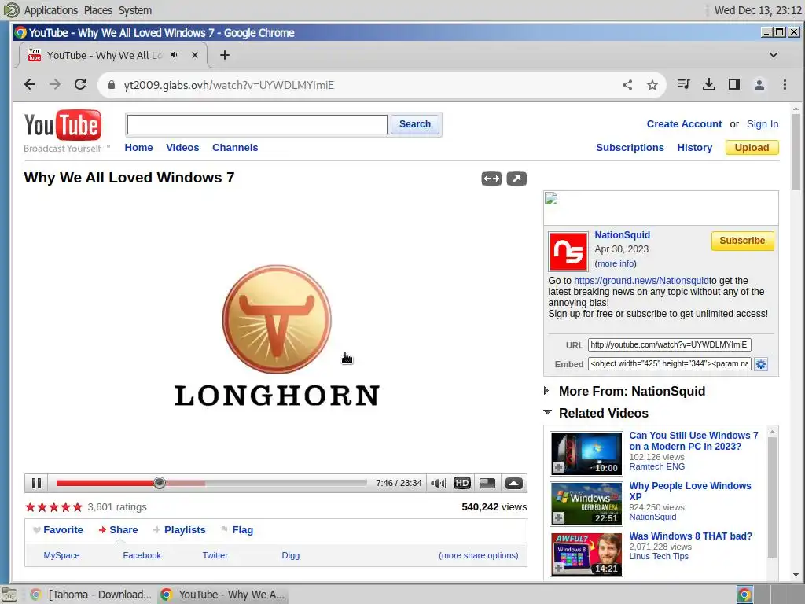
Task: Share video to MySpace
Action: click(x=61, y=556)
